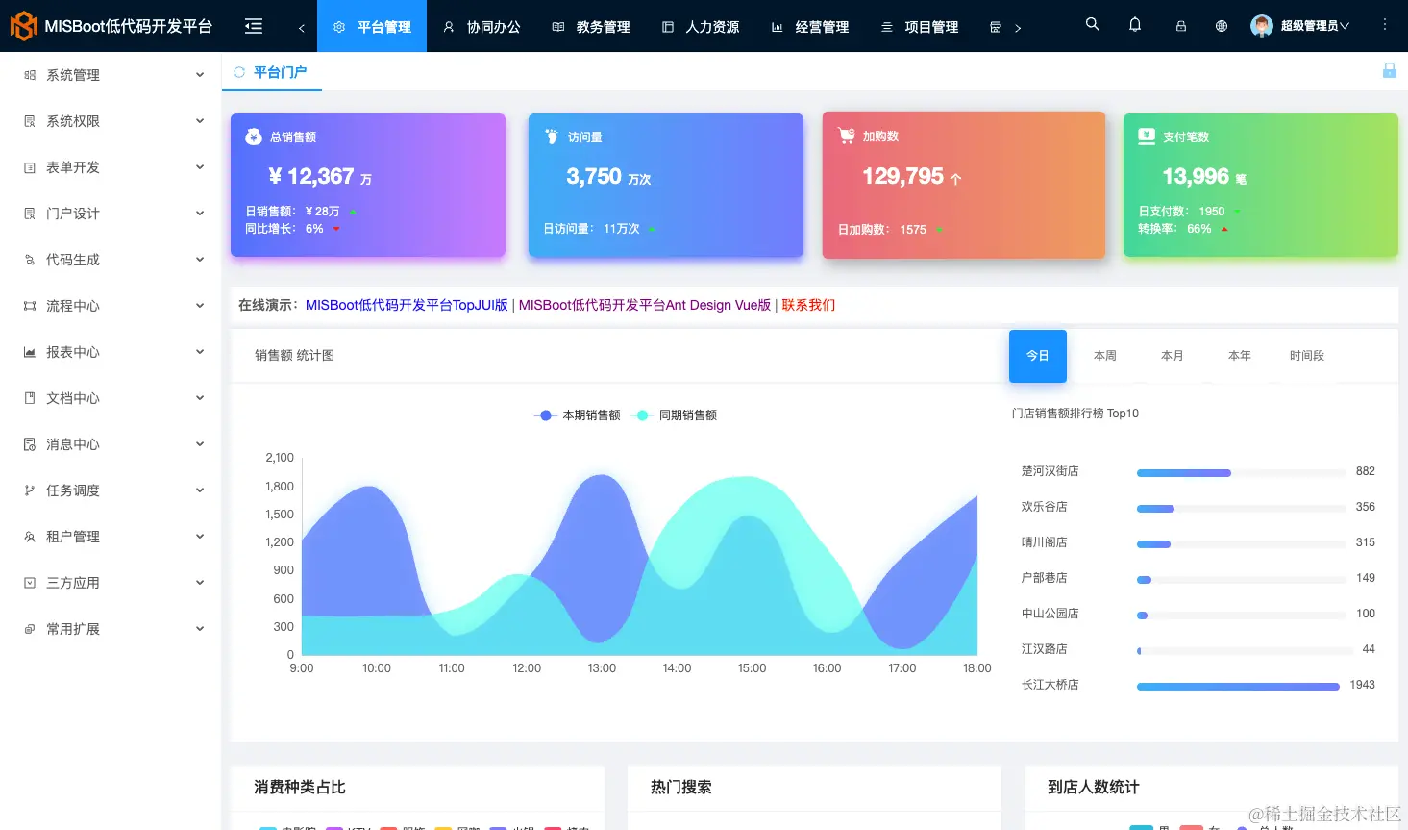Expand the 门户设计 chevron

[200, 214]
